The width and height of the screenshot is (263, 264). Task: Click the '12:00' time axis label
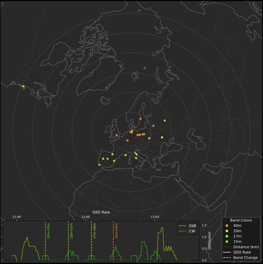tap(86, 217)
